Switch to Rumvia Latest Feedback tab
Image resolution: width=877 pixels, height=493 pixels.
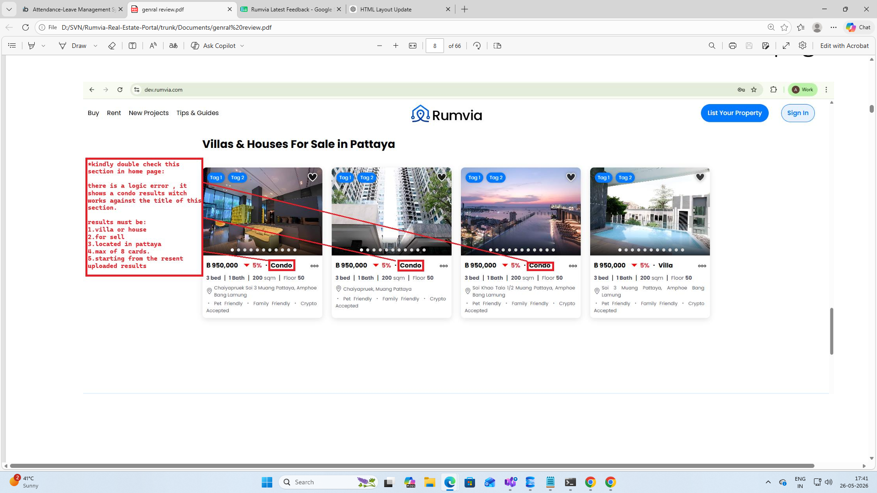coord(291,9)
